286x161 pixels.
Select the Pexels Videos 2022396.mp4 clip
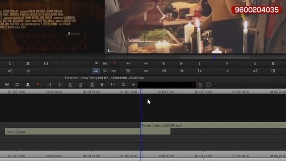(213, 125)
